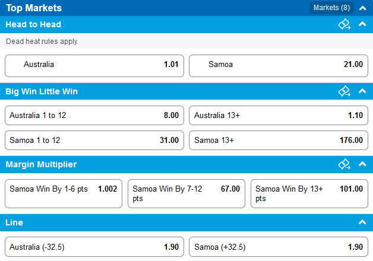
Task: Click ticket icon in Big Win Little Win
Action: [344, 91]
